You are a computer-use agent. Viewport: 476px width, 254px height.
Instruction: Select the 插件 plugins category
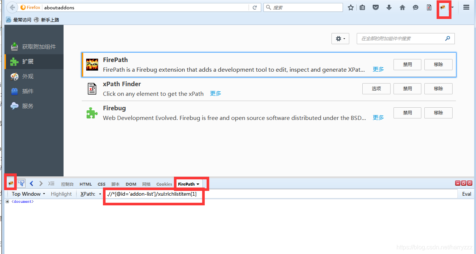point(34,91)
